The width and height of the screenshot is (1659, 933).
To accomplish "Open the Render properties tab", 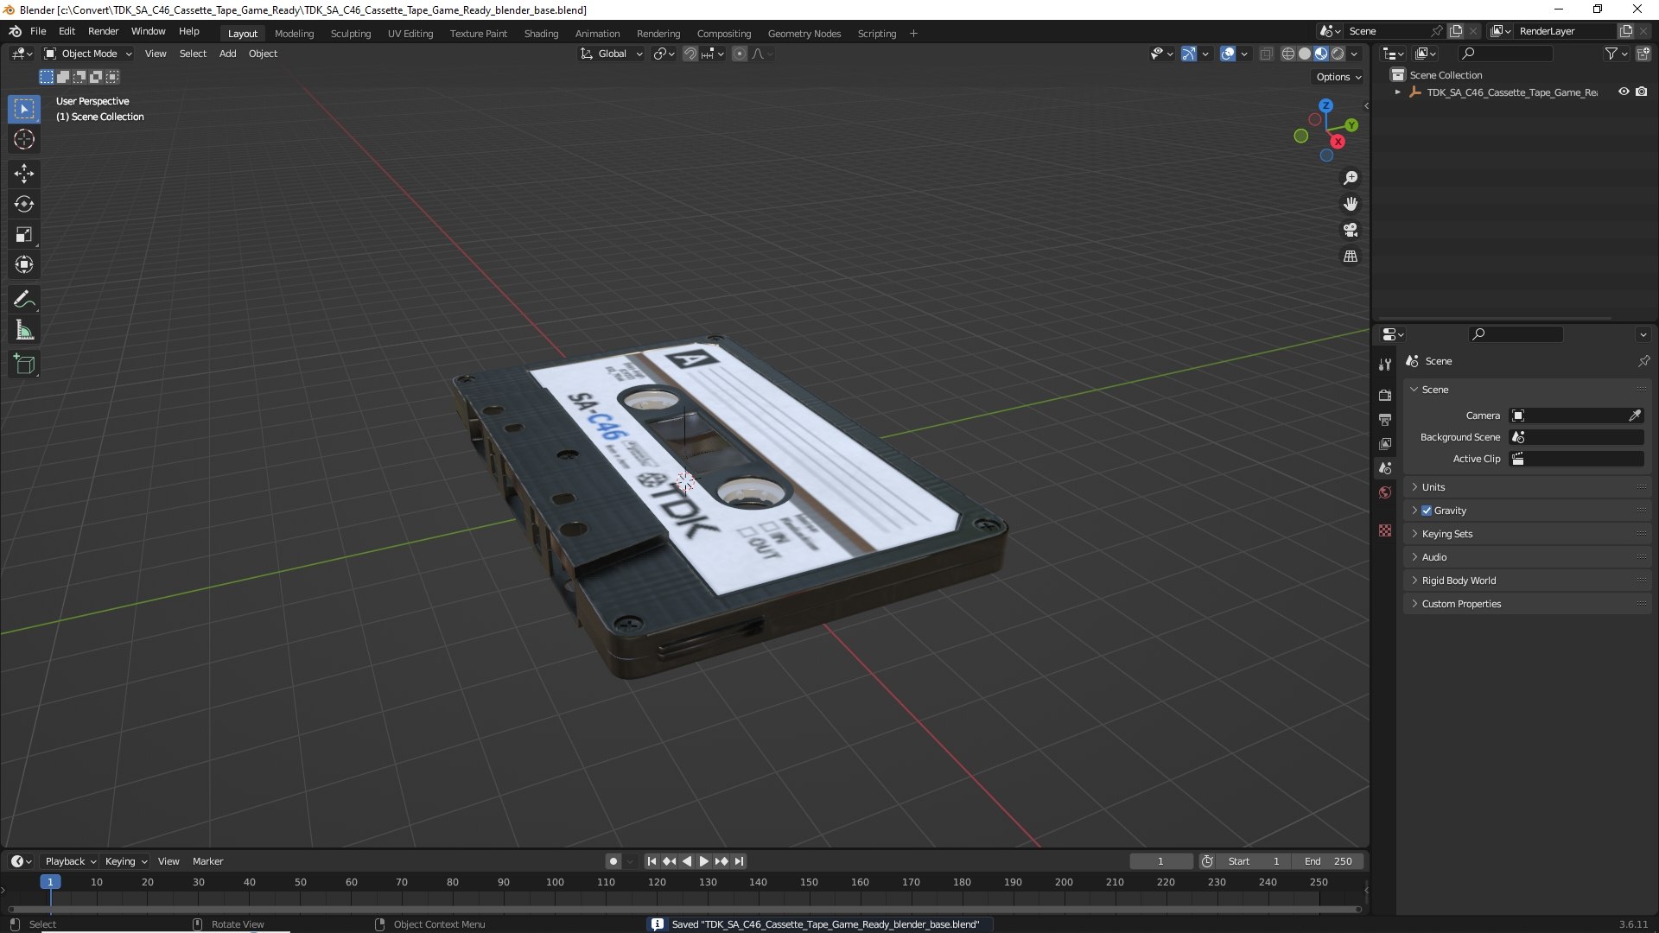I will coord(1385,395).
